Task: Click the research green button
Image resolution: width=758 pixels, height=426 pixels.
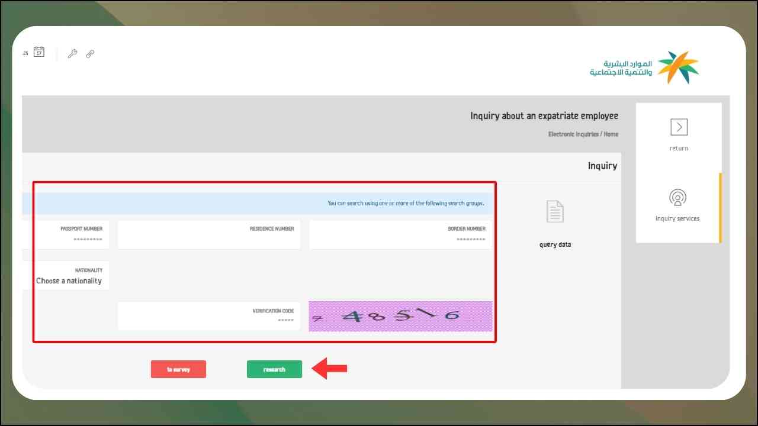Action: 274,369
